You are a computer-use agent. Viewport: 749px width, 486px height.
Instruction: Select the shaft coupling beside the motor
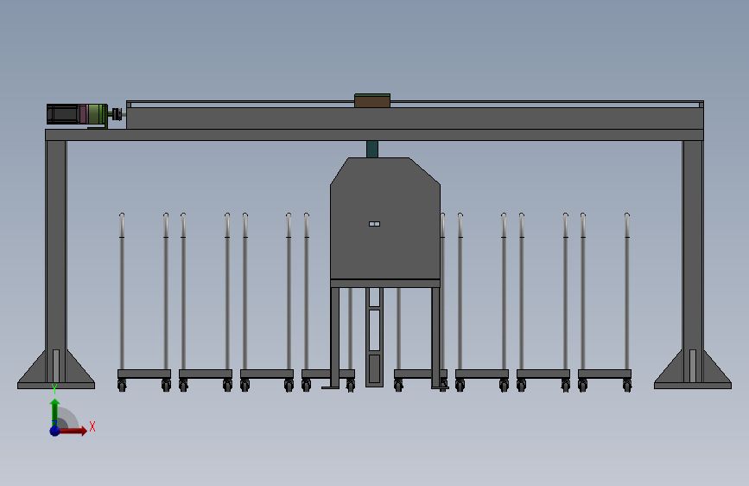coord(116,114)
